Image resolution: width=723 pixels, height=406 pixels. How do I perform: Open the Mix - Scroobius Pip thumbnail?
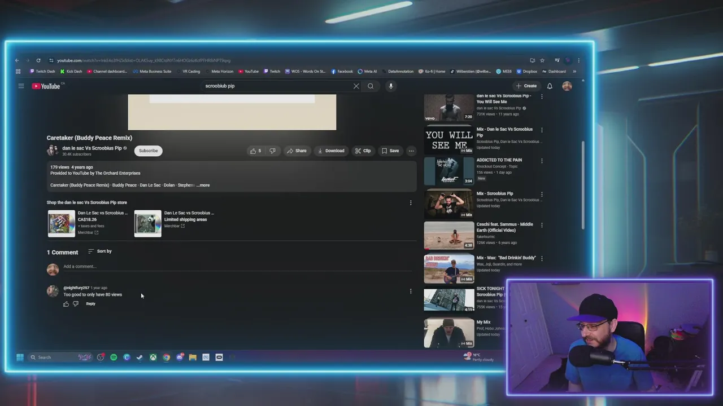(449, 204)
